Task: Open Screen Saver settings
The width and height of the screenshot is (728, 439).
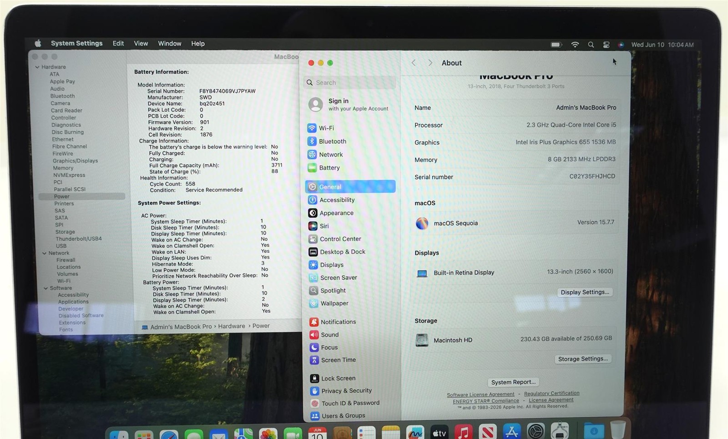Action: click(x=334, y=277)
